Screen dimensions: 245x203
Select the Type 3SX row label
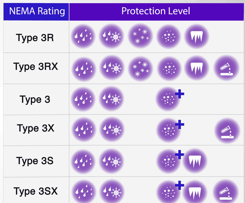click(x=36, y=191)
